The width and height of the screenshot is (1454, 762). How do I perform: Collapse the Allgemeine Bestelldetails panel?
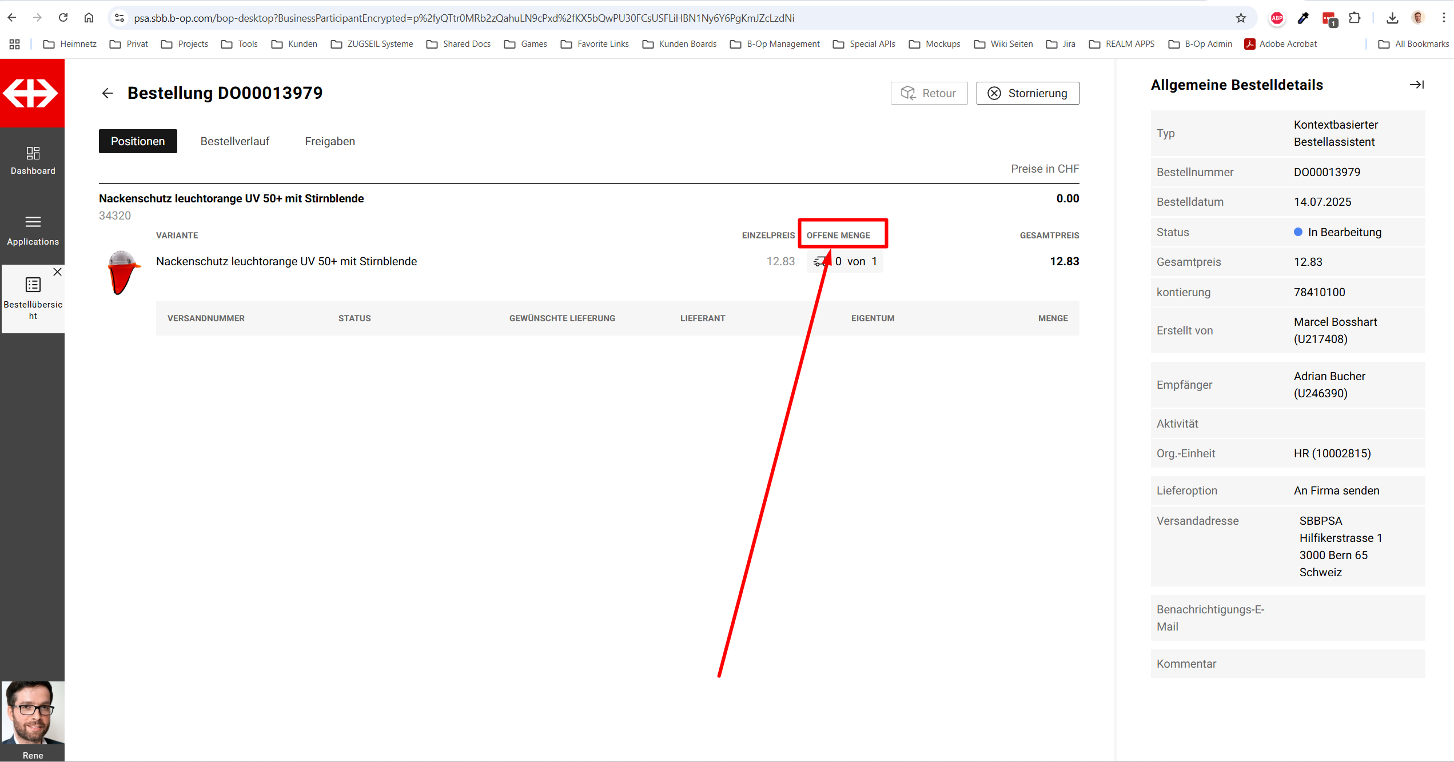pos(1416,85)
